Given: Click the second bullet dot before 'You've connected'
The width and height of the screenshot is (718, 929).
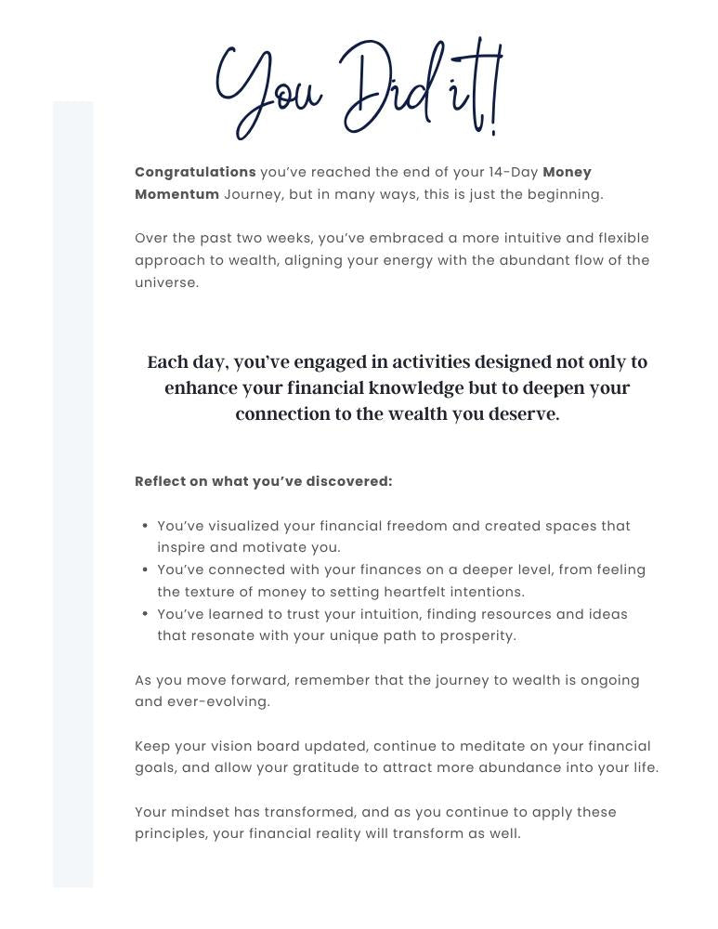Looking at the screenshot, I should coord(145,569).
